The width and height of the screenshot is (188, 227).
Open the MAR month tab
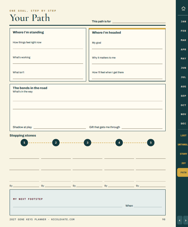click(x=183, y=40)
